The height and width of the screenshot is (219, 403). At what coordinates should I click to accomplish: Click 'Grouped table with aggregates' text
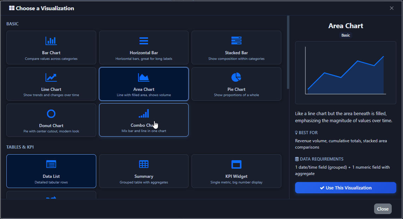[x=144, y=182]
